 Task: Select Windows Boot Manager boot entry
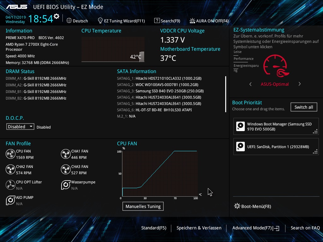click(276, 126)
